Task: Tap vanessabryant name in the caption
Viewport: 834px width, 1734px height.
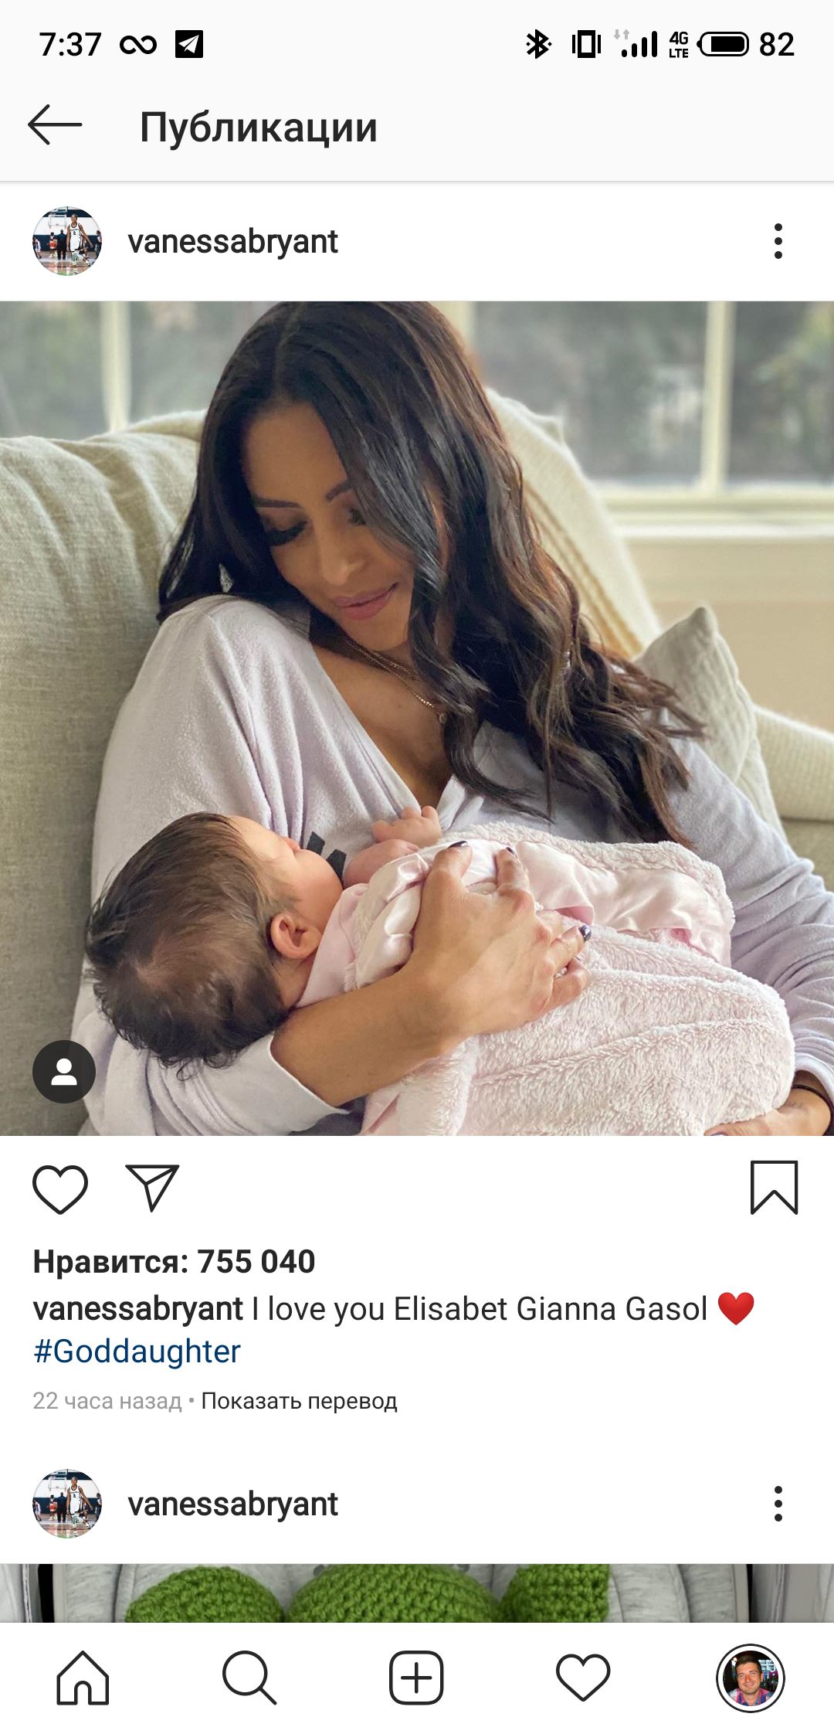Action: pyautogui.click(x=138, y=1309)
